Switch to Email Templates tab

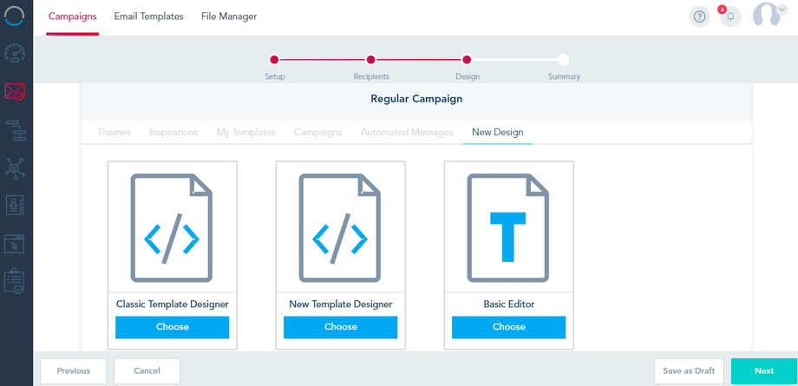pos(148,16)
